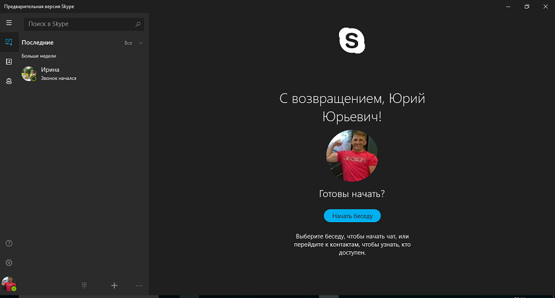Click the search magnifier icon
Screen dimensions: 555x298
138,24
